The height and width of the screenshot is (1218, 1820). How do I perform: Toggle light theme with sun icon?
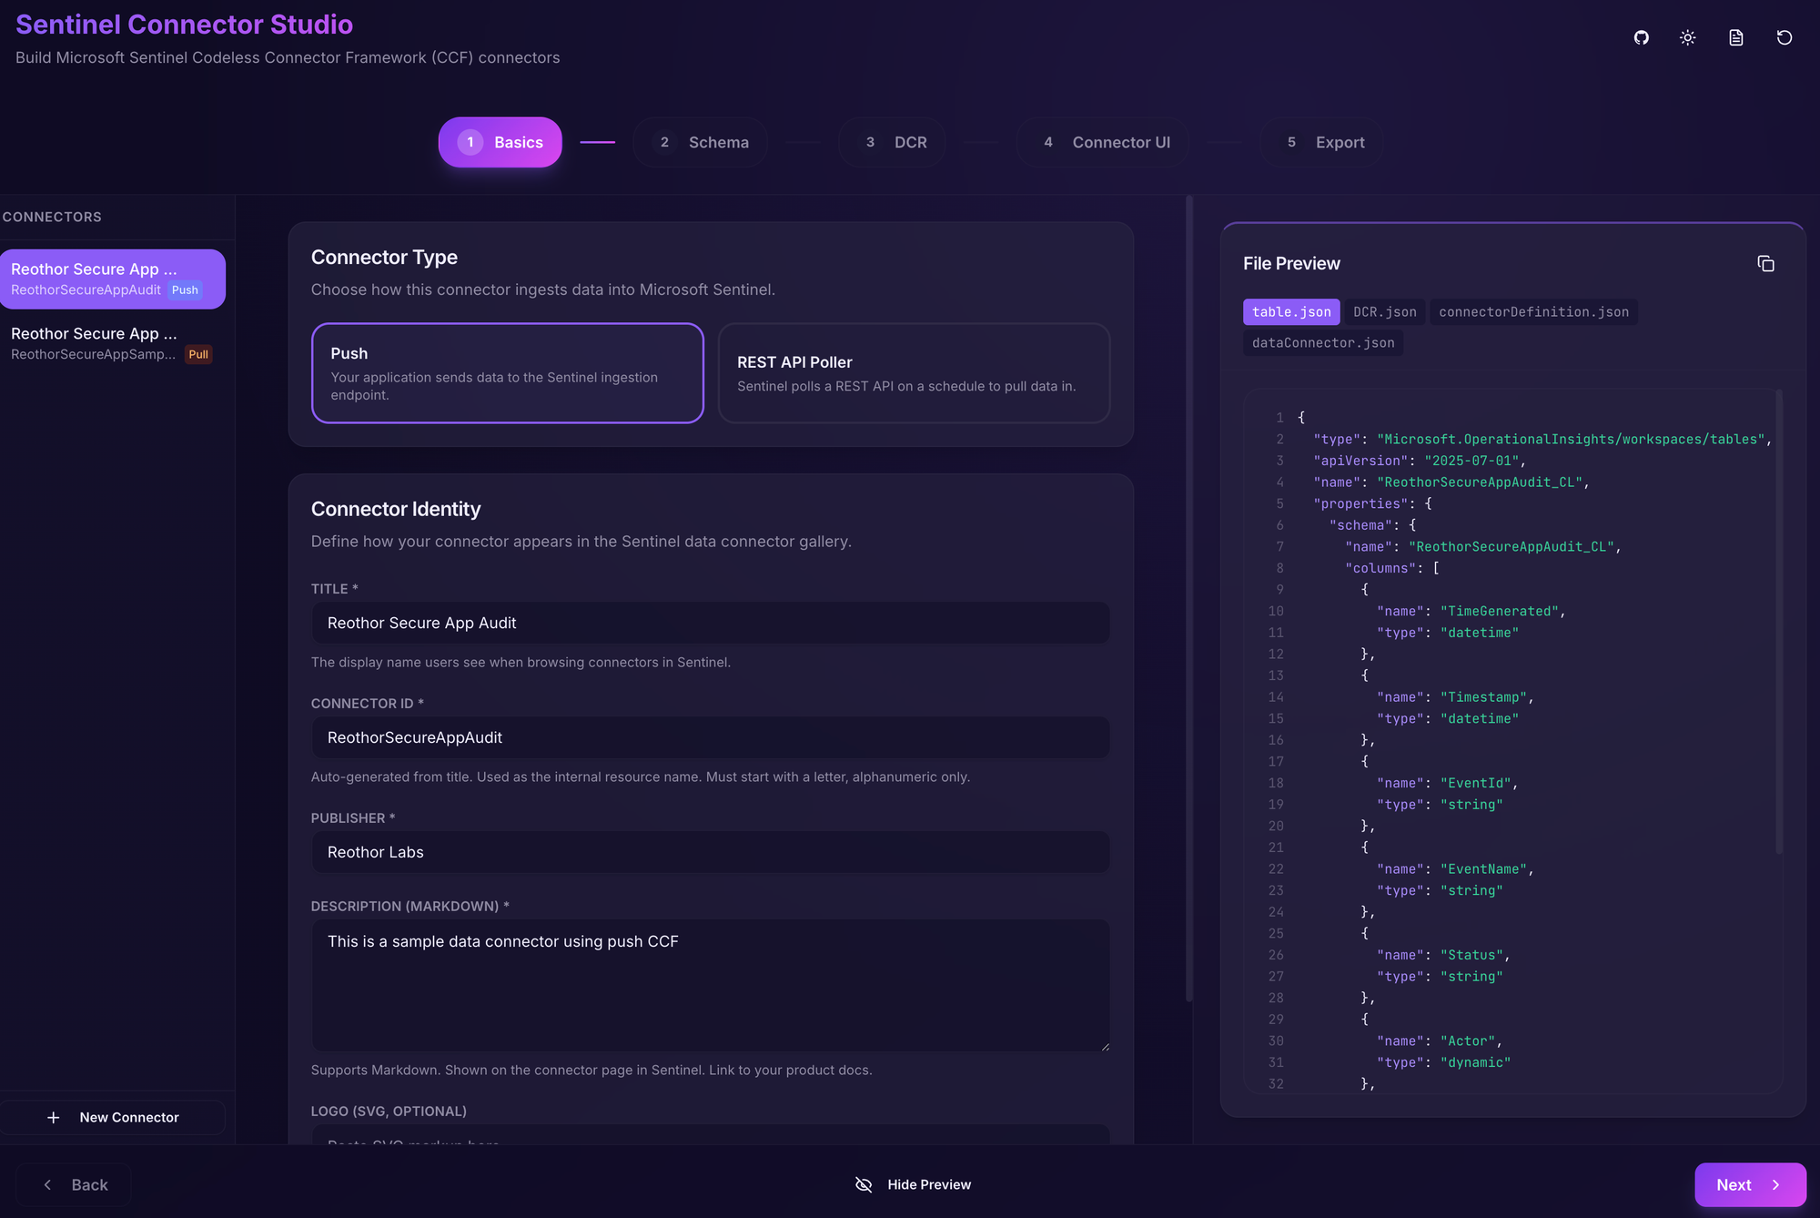click(x=1688, y=37)
